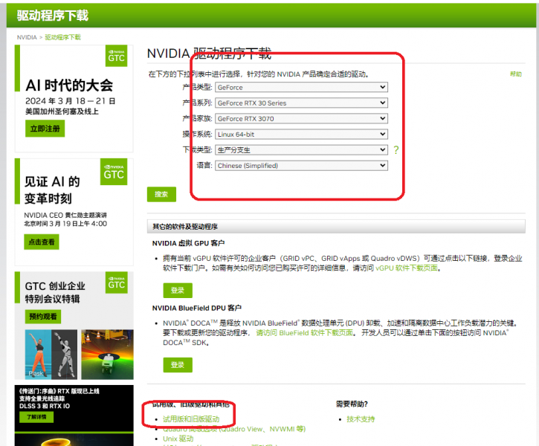Open the 操作系统 Linux 64-bit dropdown
The height and width of the screenshot is (446, 539).
[x=302, y=135]
